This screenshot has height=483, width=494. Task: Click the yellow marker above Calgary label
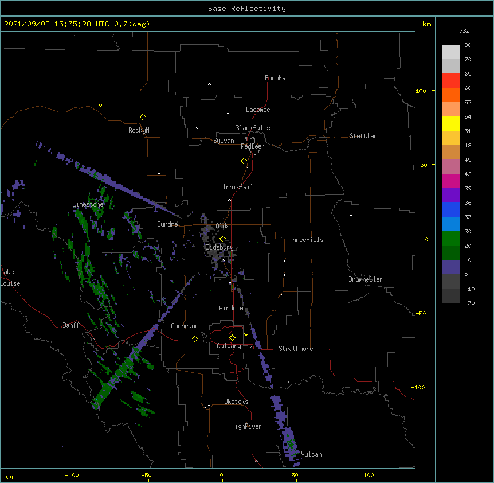pos(232,337)
